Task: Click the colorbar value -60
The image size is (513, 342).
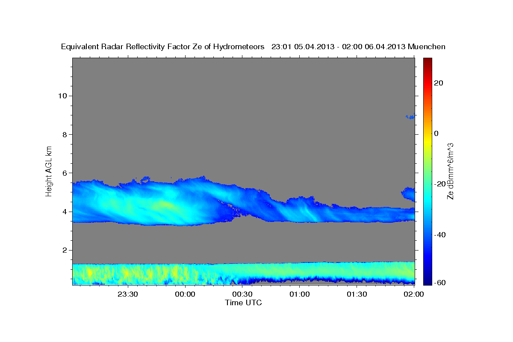Action: [439, 283]
